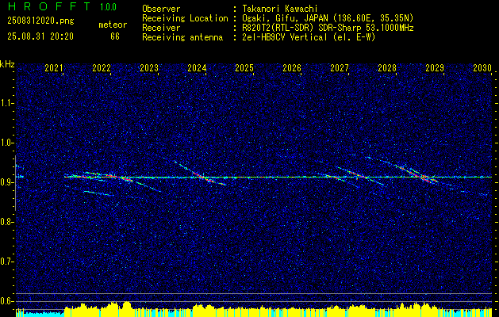
Task: Click antenna text 2el-HB9CV Vertical
Action: [284, 37]
